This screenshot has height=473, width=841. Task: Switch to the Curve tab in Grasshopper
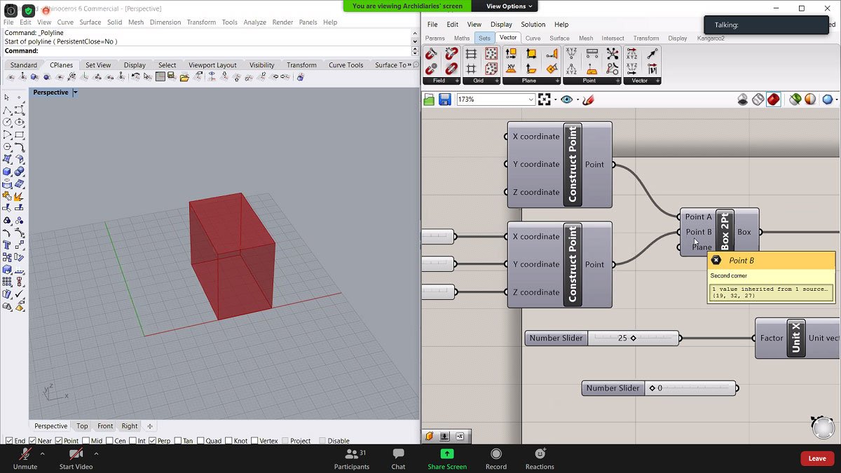(533, 38)
